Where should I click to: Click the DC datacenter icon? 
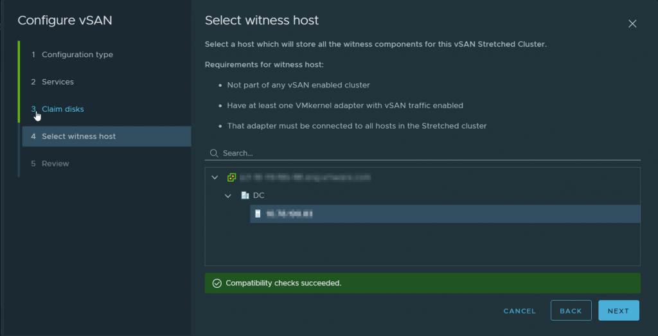(x=245, y=195)
